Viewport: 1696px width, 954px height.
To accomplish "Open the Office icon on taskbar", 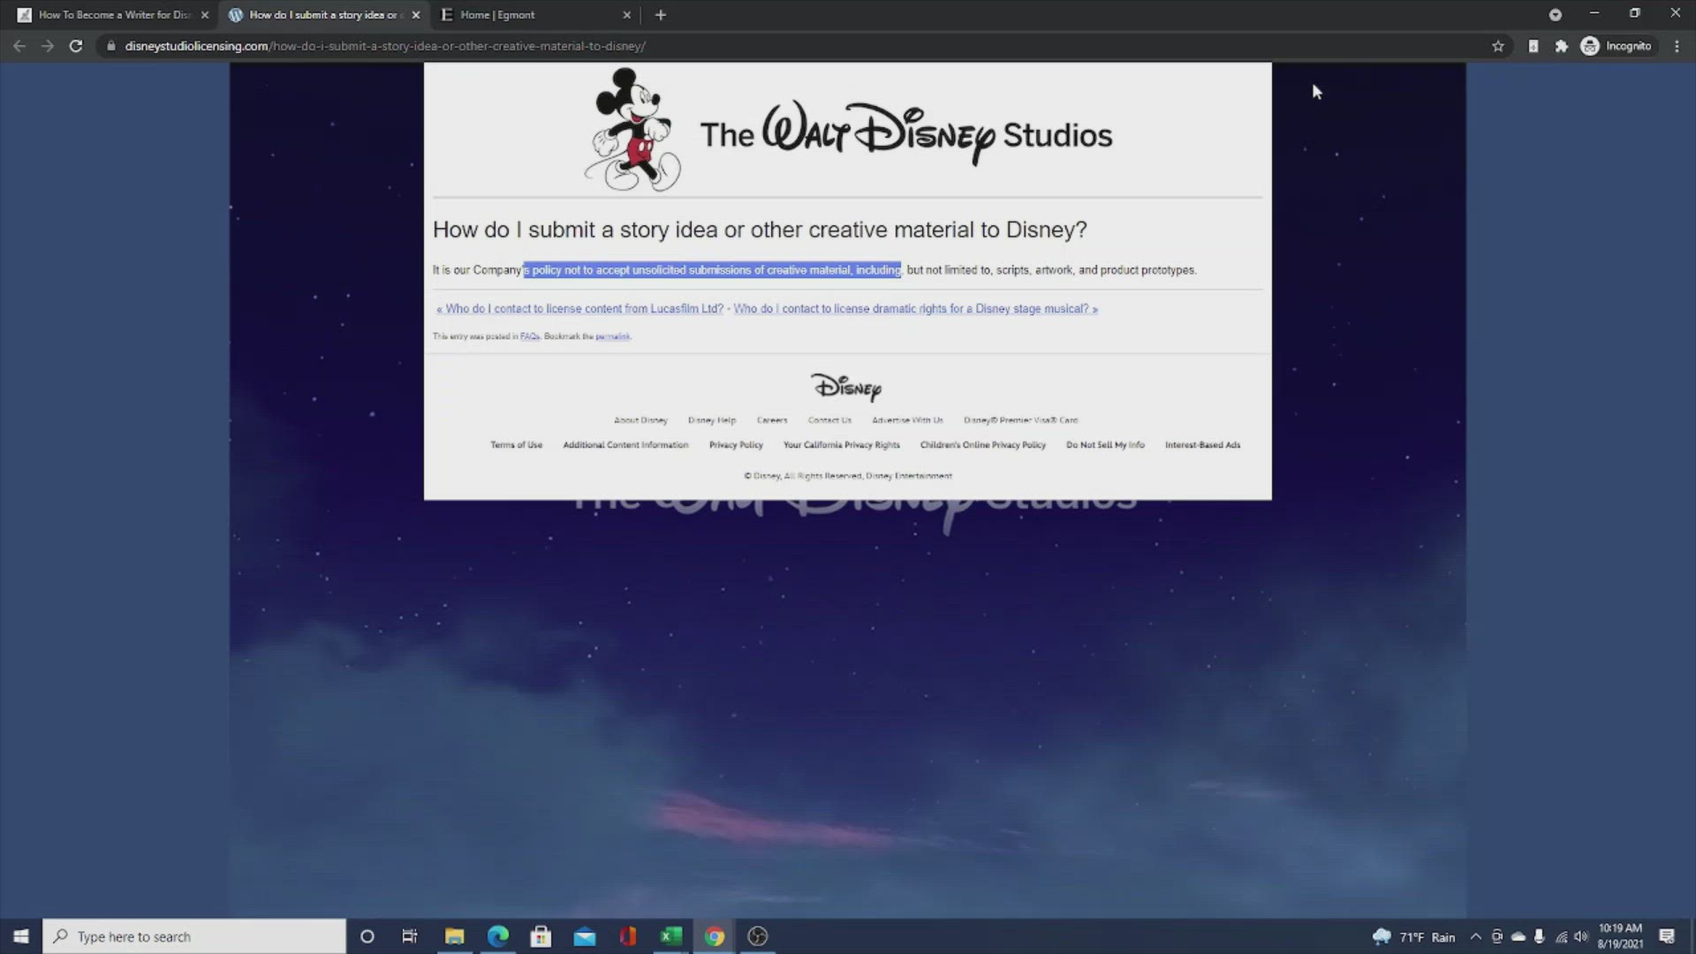I will [628, 936].
